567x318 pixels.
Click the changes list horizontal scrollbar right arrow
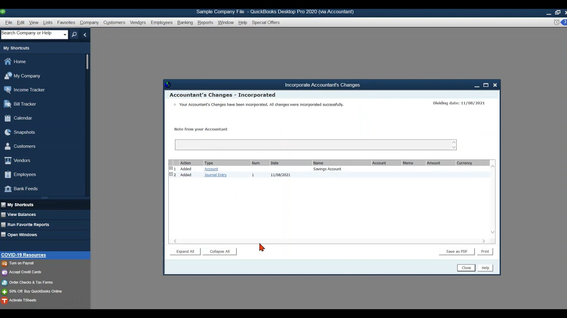point(483,241)
